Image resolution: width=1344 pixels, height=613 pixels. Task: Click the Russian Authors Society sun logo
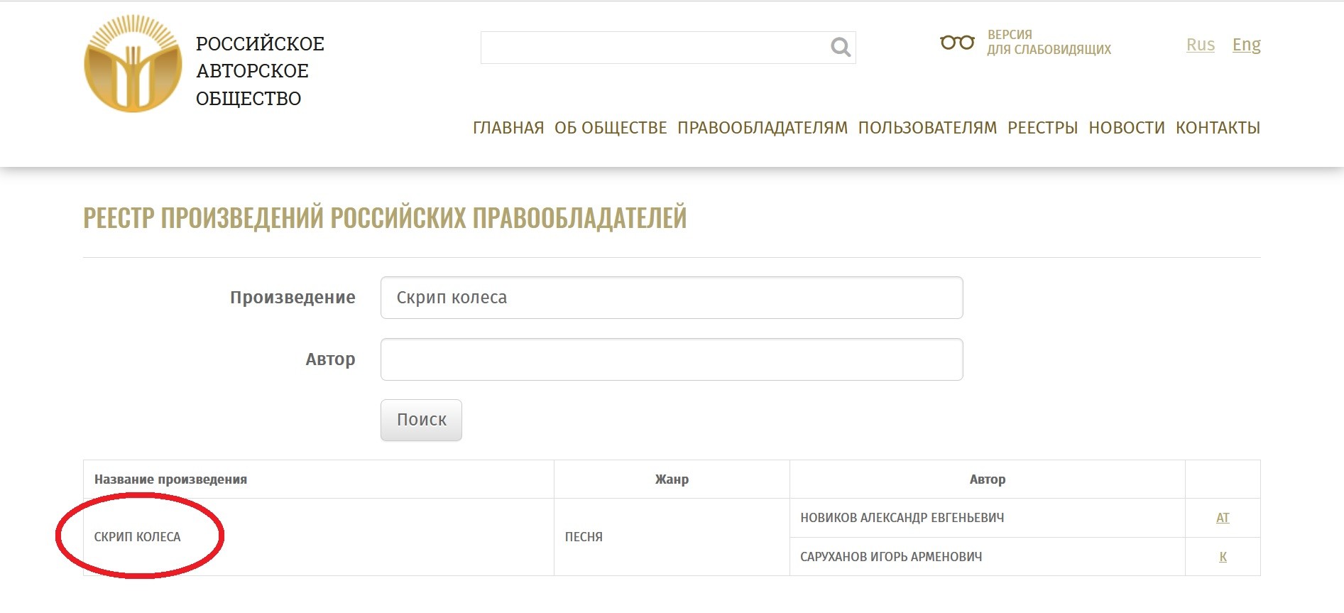pyautogui.click(x=133, y=64)
